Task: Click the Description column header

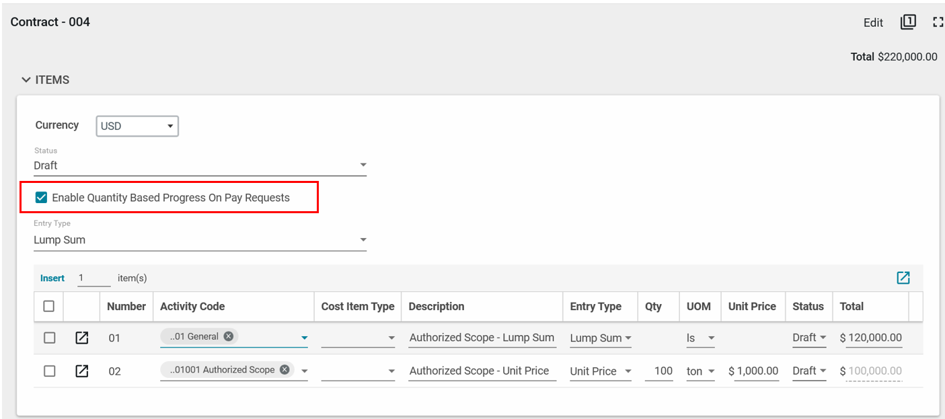Action: (x=437, y=306)
